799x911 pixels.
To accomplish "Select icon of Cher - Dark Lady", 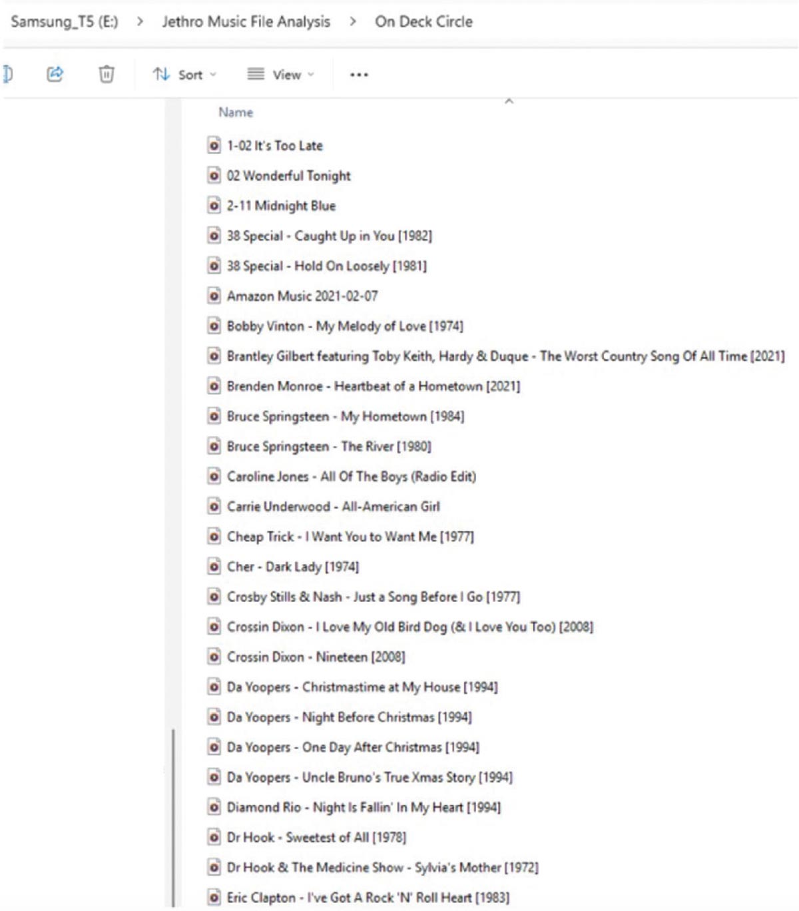I will (x=214, y=567).
